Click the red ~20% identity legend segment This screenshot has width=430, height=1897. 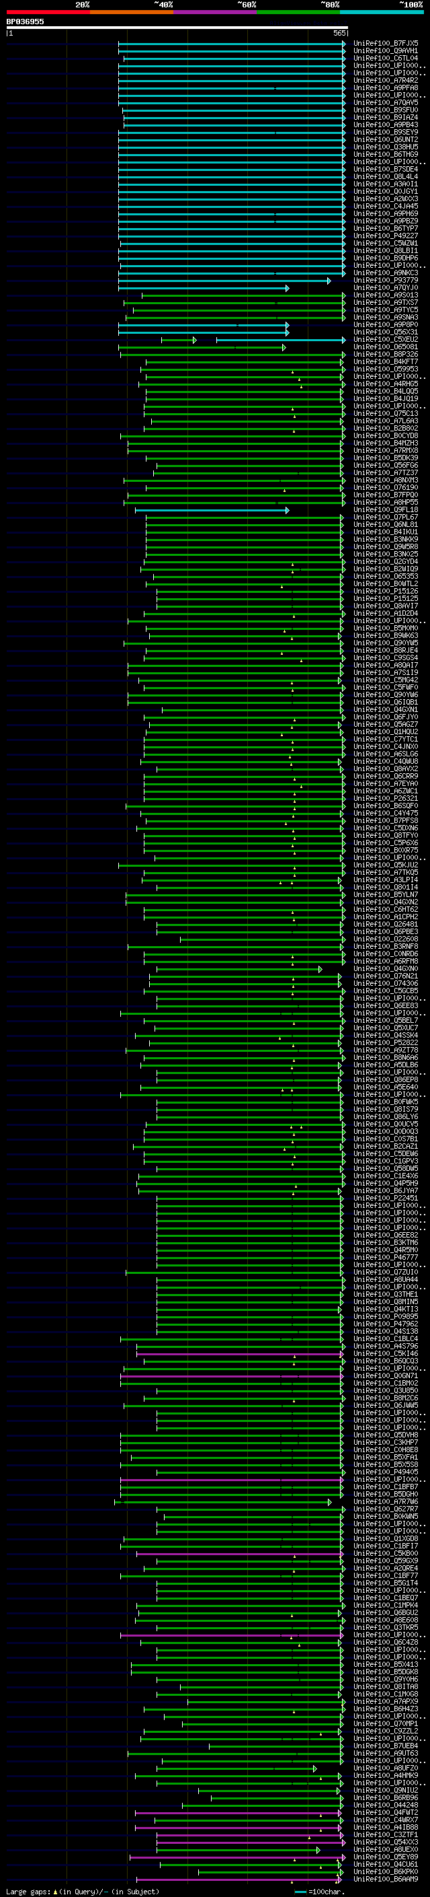coord(48,12)
